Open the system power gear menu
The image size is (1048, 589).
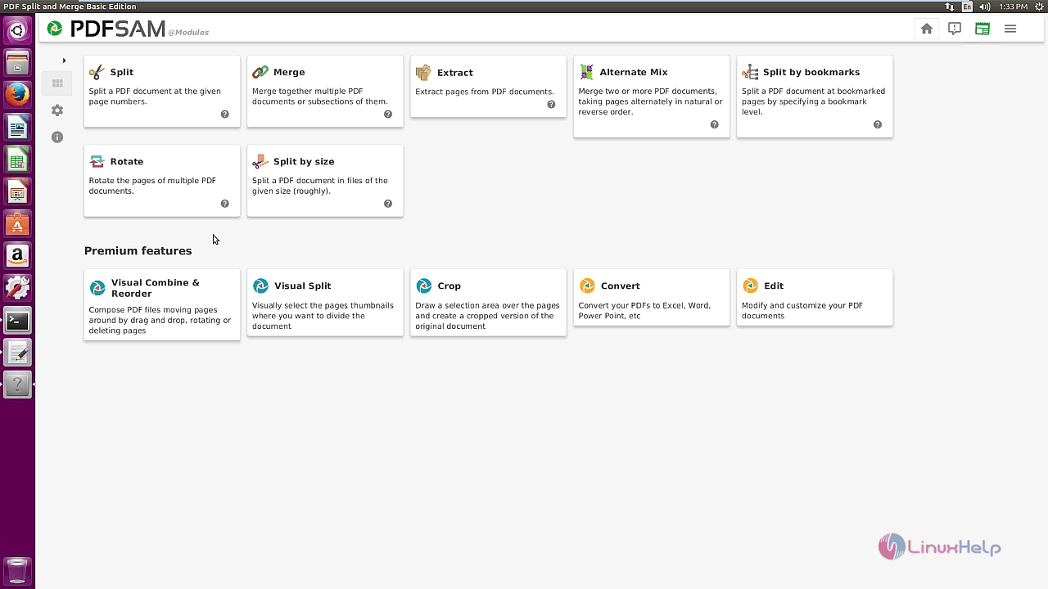click(x=1039, y=7)
